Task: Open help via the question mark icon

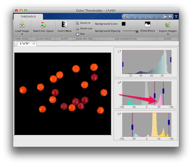Action: (170, 16)
